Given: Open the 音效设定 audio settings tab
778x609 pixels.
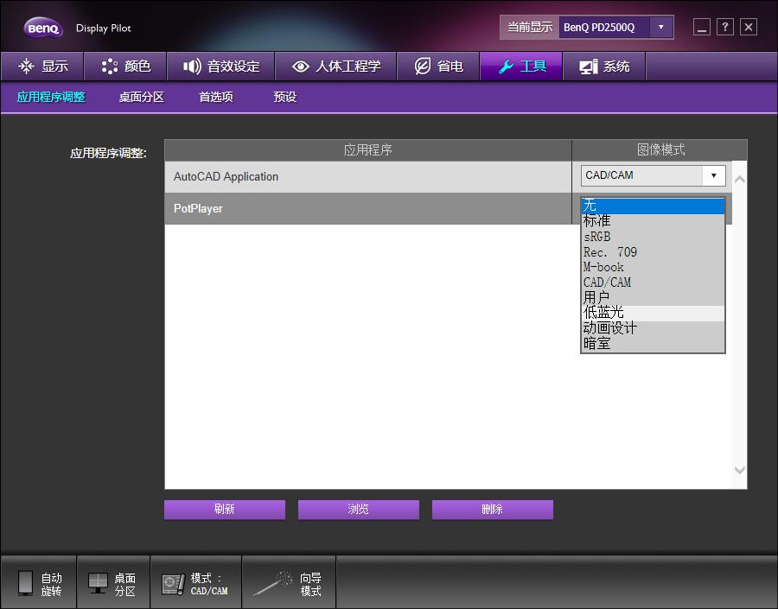Looking at the screenshot, I should [x=220, y=66].
